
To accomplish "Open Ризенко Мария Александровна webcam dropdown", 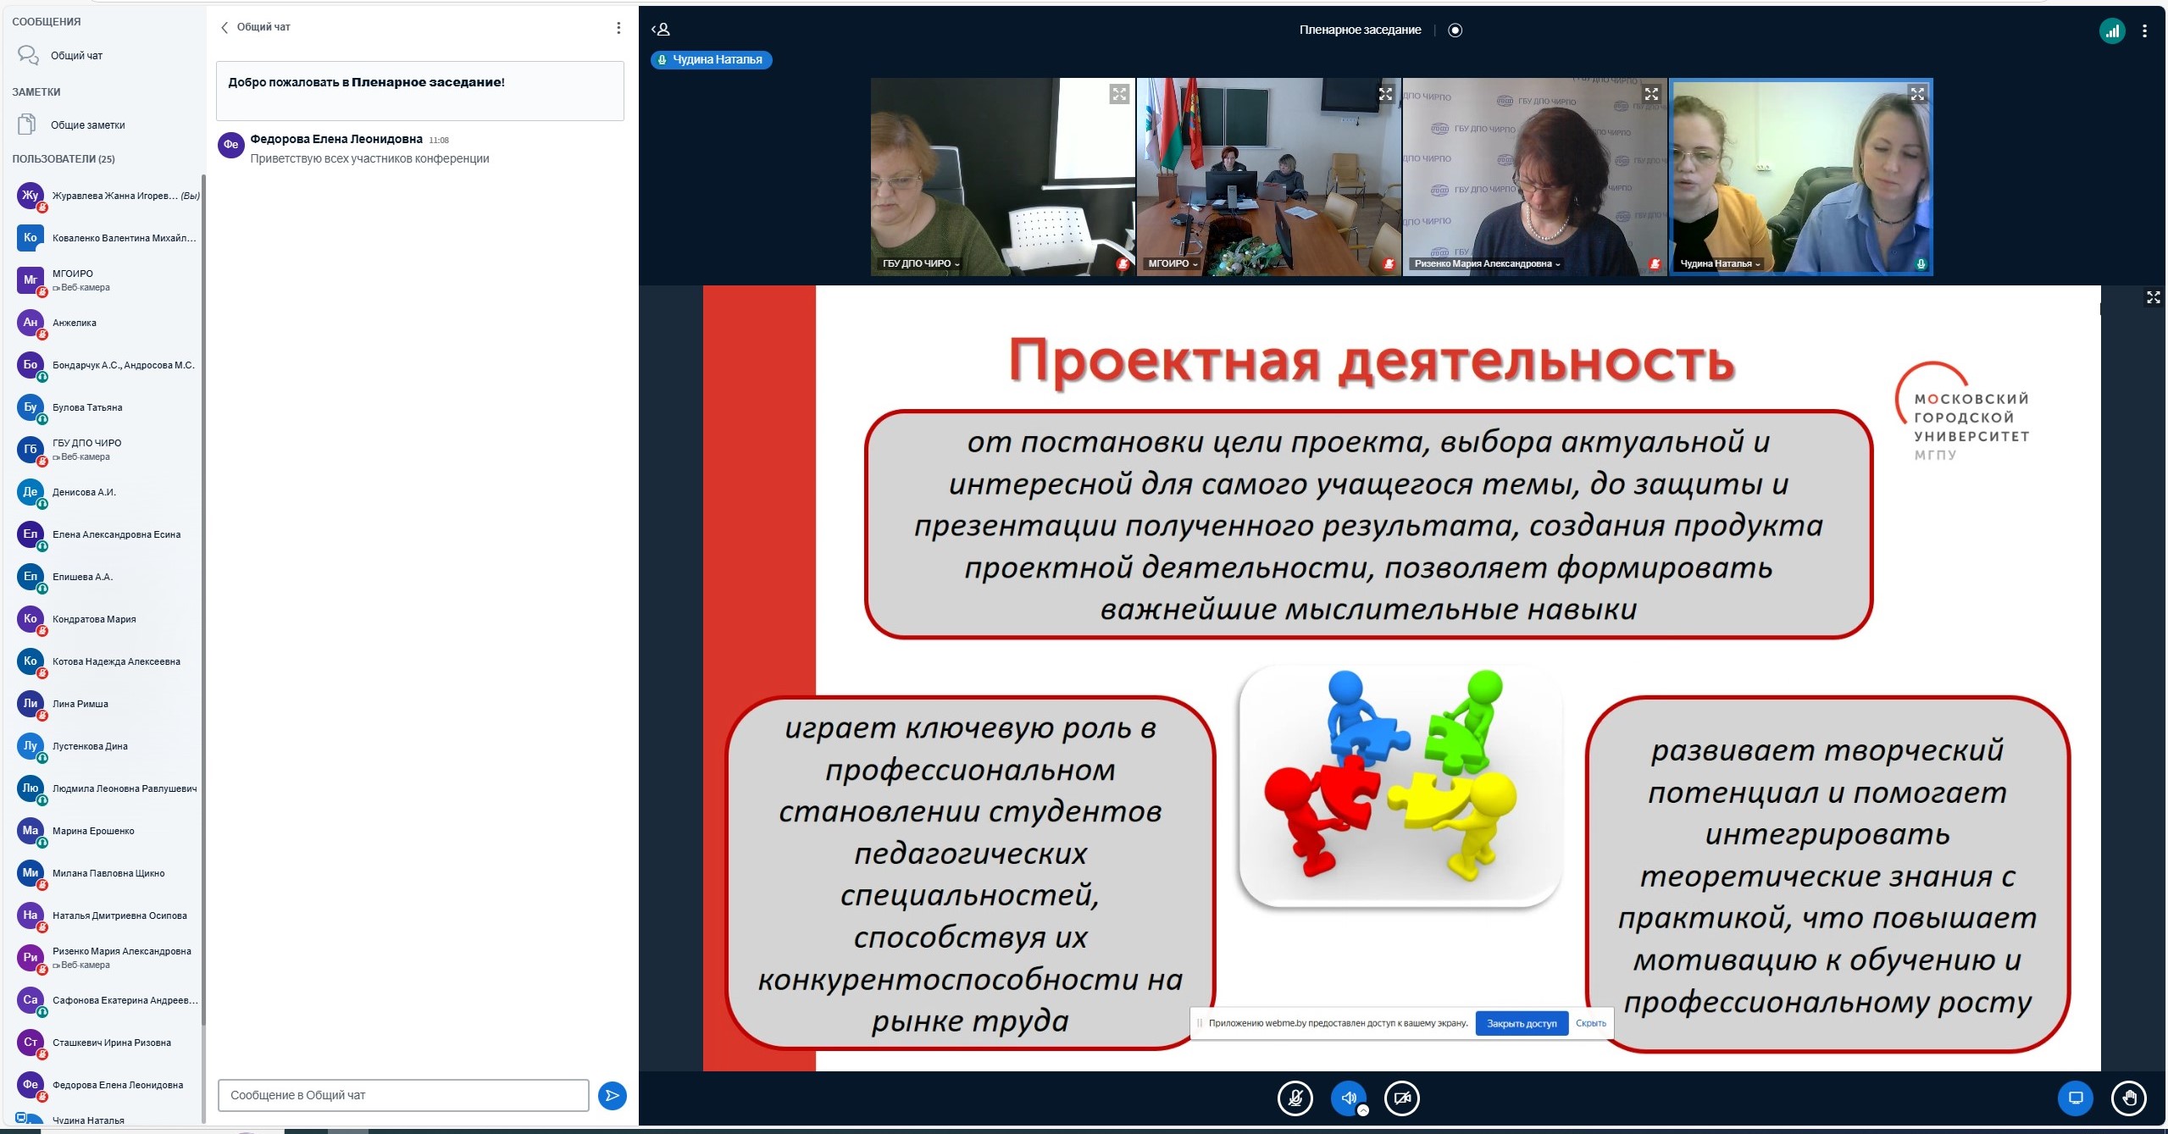I will click(x=1487, y=263).
